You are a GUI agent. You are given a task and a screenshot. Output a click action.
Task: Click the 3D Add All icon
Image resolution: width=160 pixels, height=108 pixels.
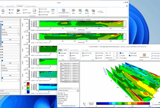coord(87,10)
